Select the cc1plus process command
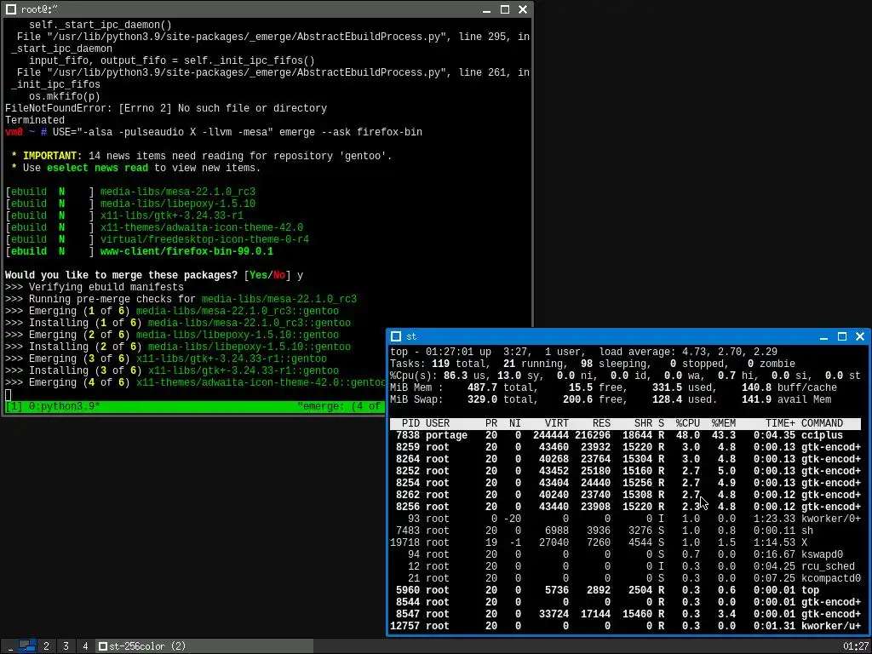The width and height of the screenshot is (872, 654). coord(822,435)
